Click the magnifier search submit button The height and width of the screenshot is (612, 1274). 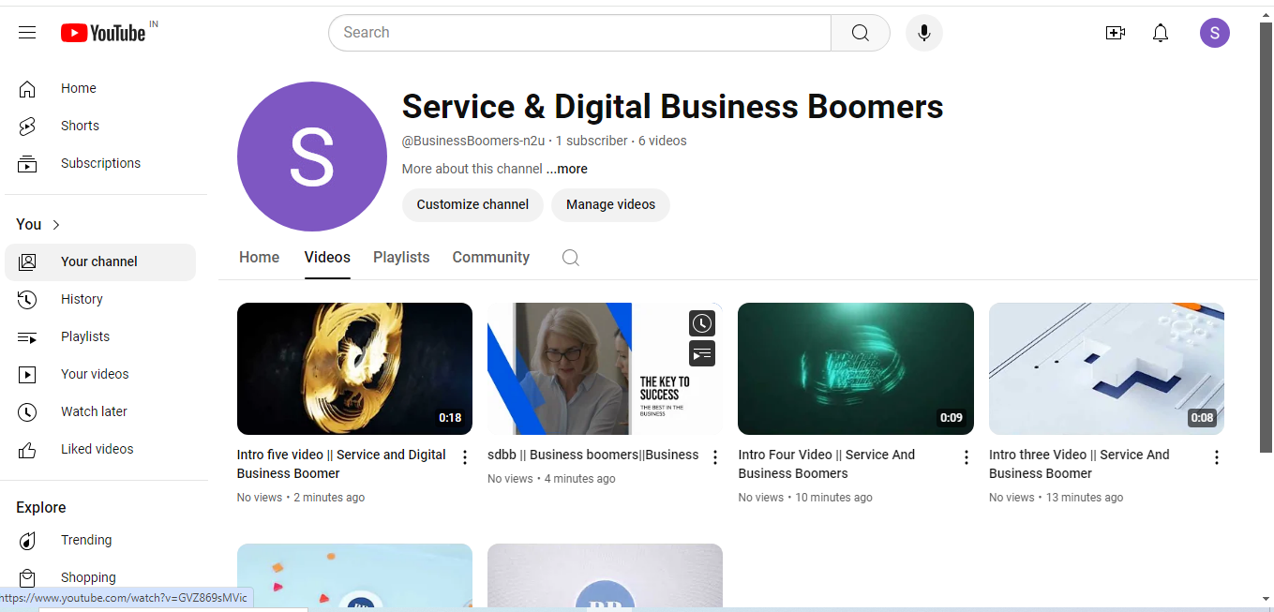[860, 33]
